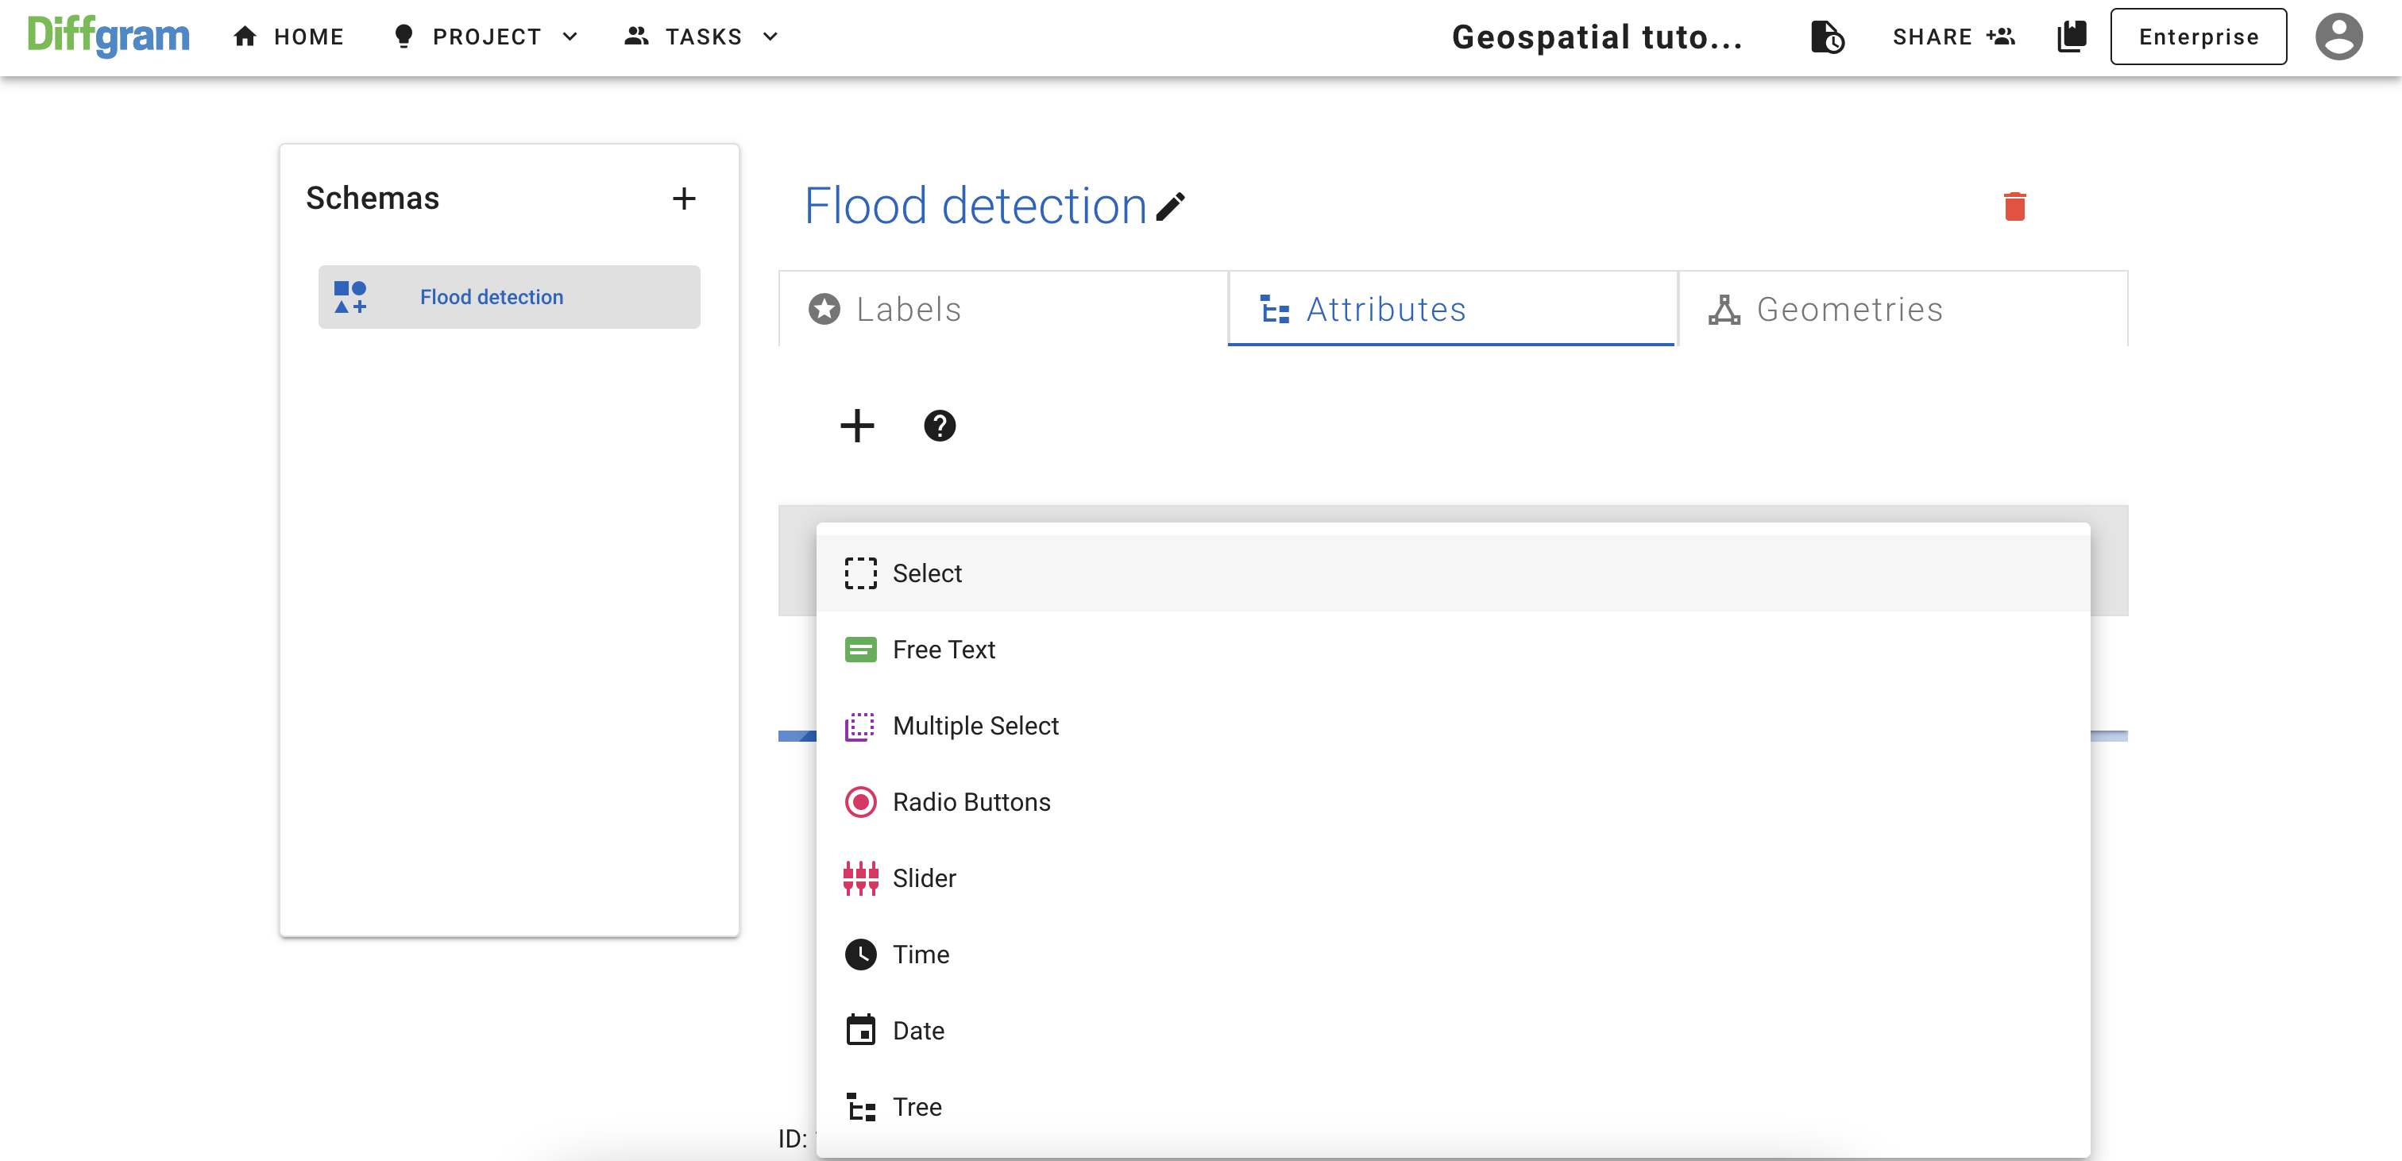This screenshot has height=1161, width=2402.
Task: Choose Select from the attribute type list
Action: click(1453, 573)
